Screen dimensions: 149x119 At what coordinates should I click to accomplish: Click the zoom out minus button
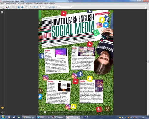click(x=34, y=7)
